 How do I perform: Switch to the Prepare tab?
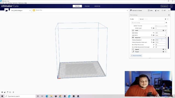point(77,6)
